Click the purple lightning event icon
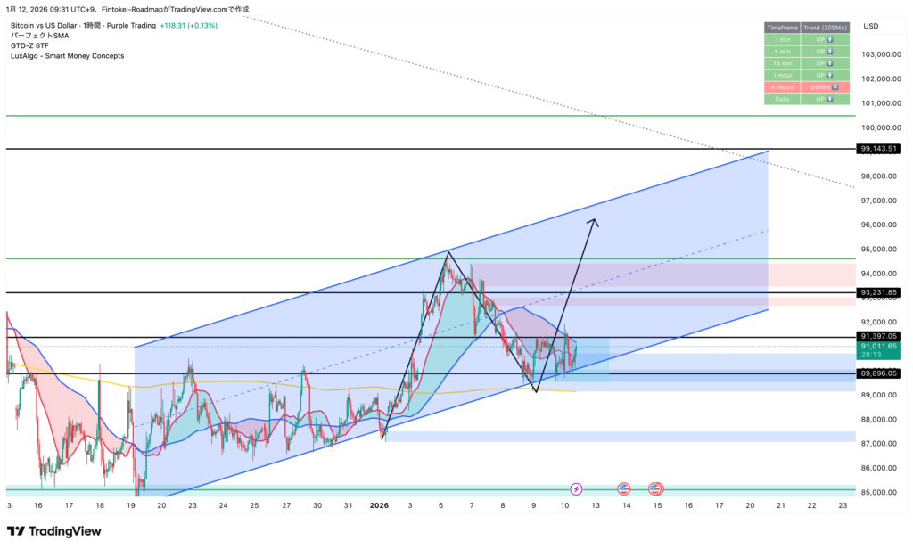This screenshot has width=913, height=549. [x=576, y=488]
